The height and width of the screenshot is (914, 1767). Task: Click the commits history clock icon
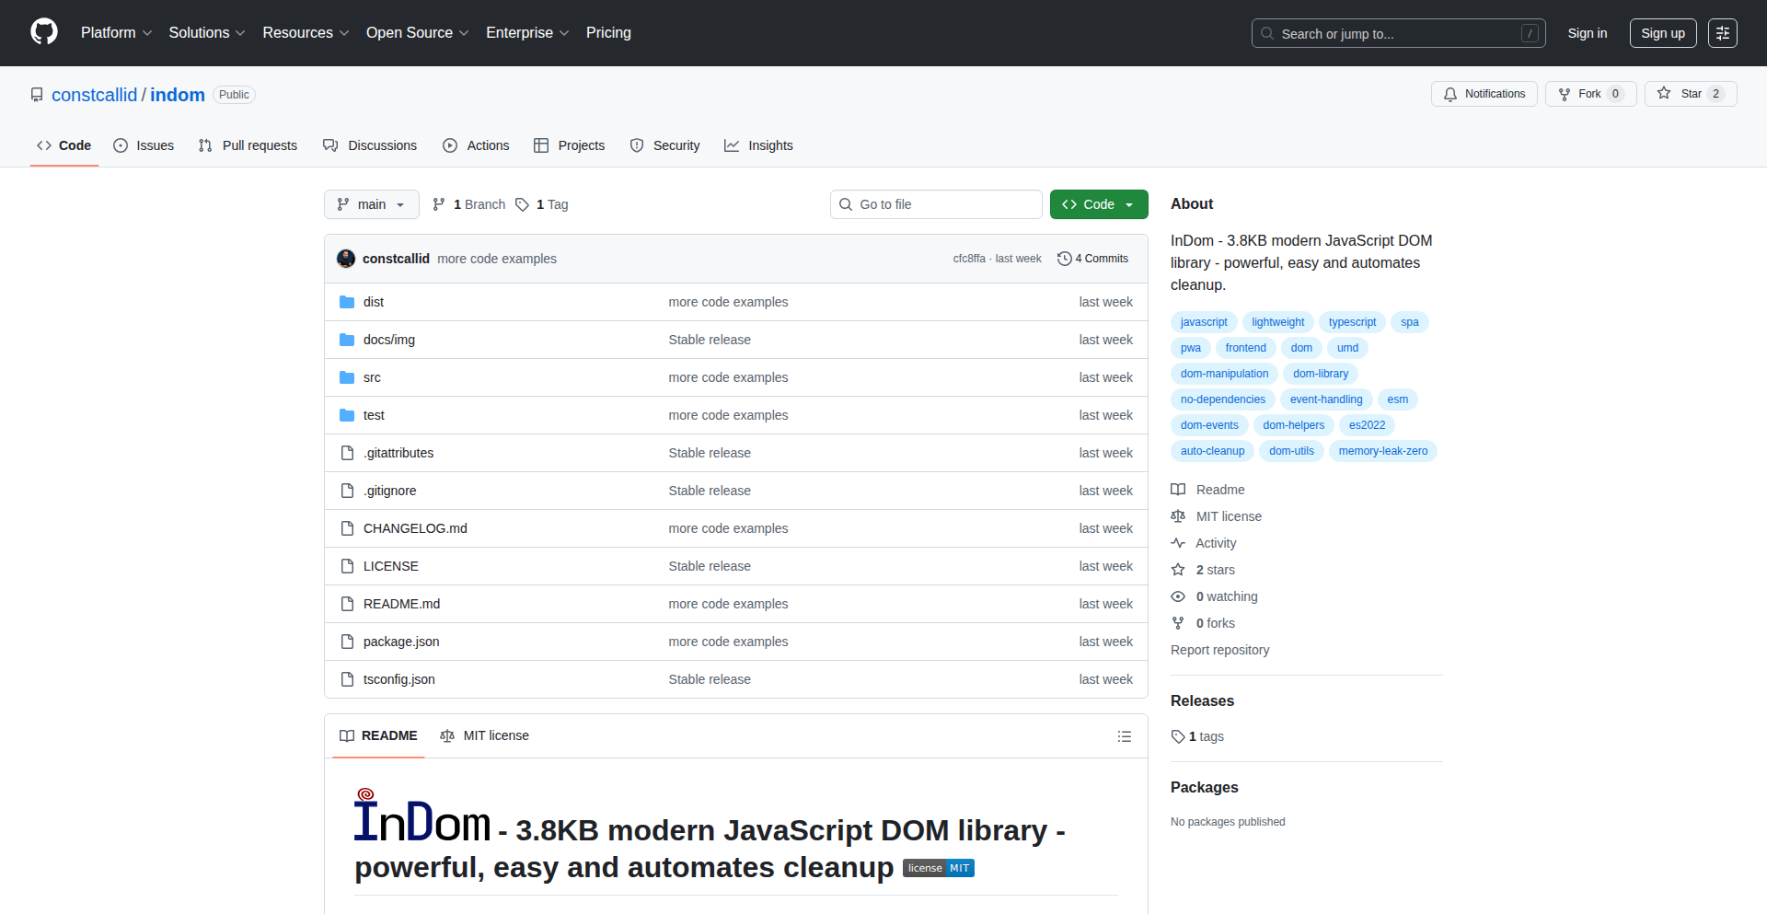(x=1064, y=259)
